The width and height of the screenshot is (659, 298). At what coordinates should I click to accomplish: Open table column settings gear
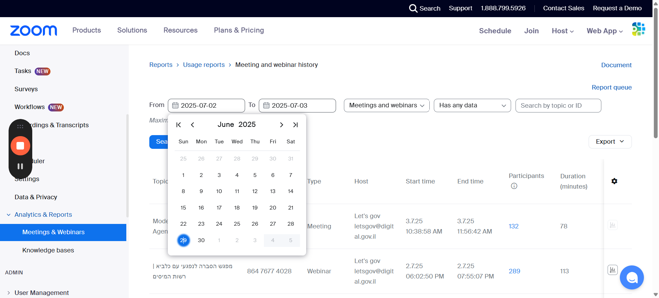(x=614, y=181)
